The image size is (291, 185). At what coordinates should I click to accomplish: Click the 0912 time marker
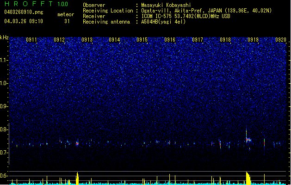pyautogui.click(x=59, y=40)
